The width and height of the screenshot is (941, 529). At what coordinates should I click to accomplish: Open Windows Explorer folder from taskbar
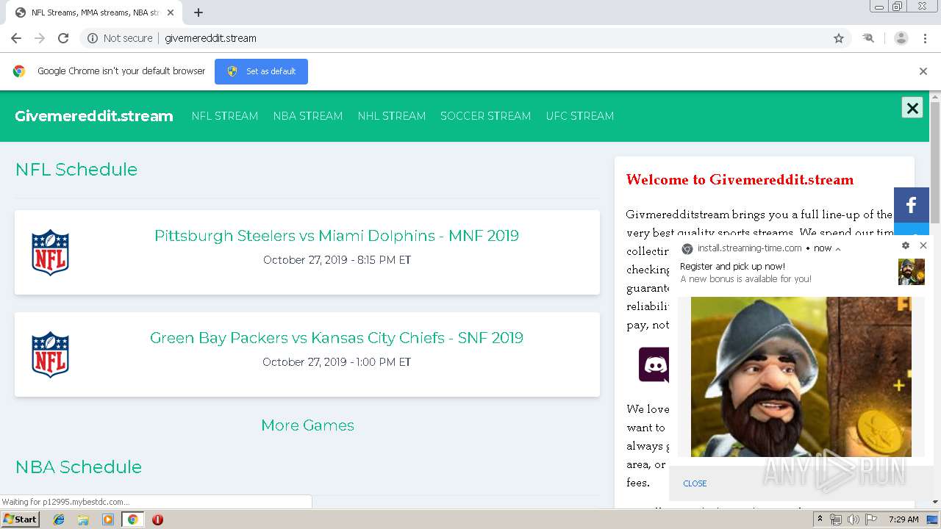click(83, 519)
